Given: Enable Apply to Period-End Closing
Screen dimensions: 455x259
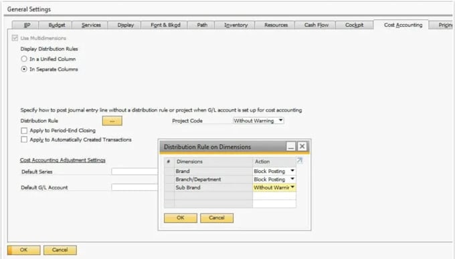Looking at the screenshot, I should point(24,131).
